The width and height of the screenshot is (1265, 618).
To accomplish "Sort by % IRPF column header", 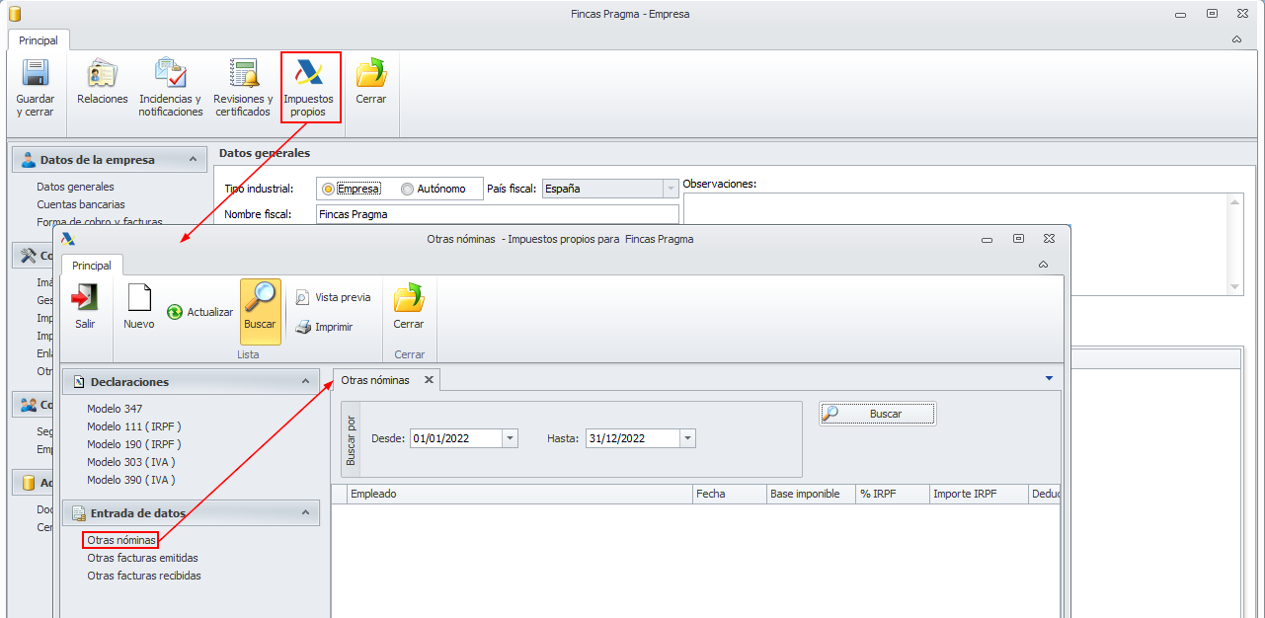I will click(893, 494).
